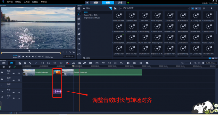This screenshot has height=115, width=218.
Task: Open the Edit menu
Action: pos(18,2)
